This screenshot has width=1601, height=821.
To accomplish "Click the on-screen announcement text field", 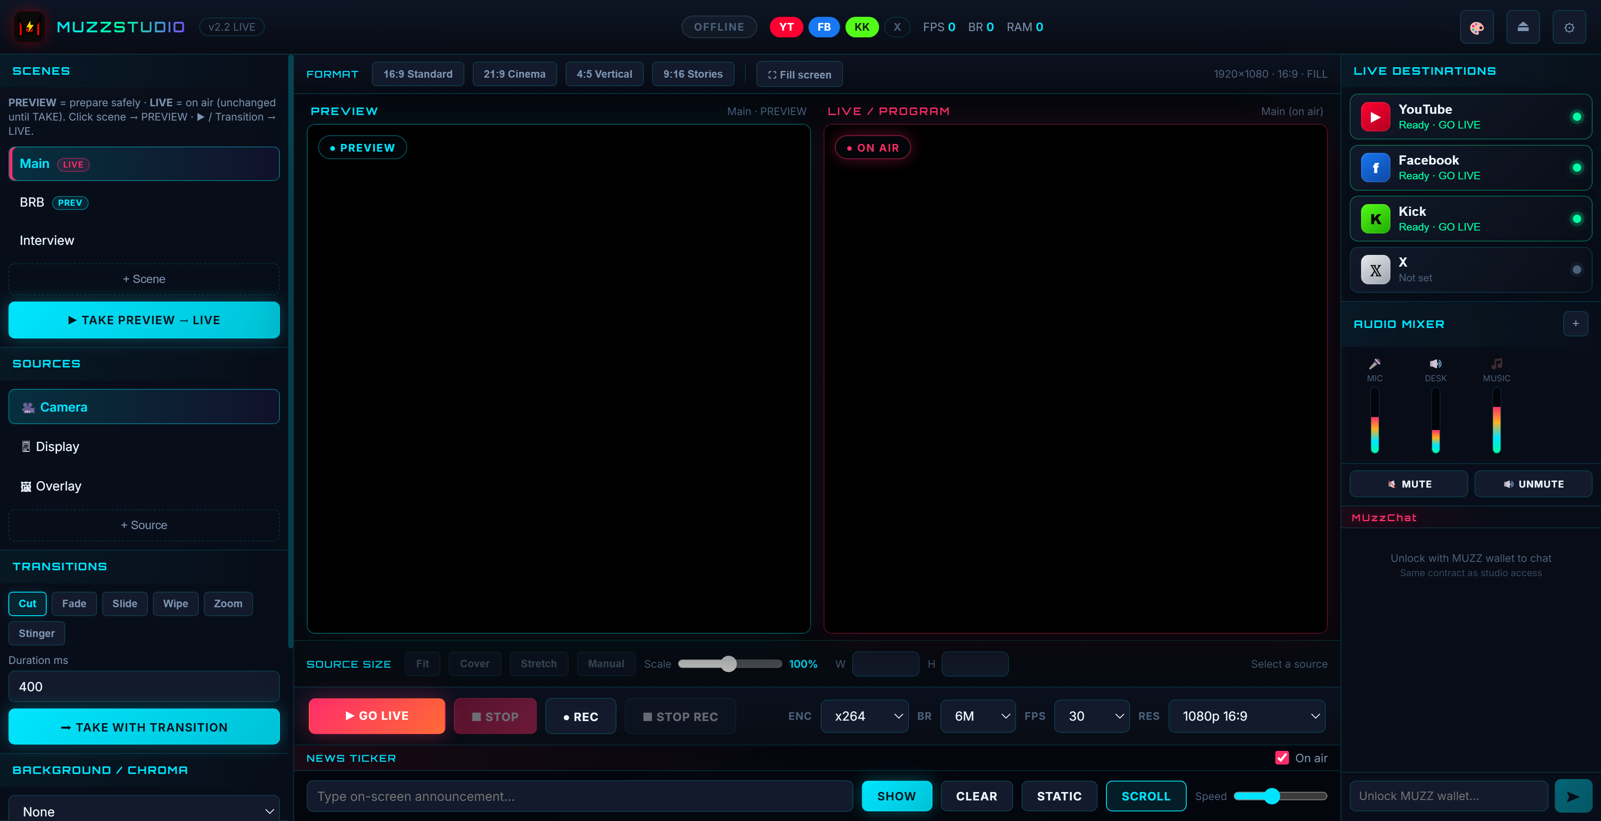I will tap(579, 795).
